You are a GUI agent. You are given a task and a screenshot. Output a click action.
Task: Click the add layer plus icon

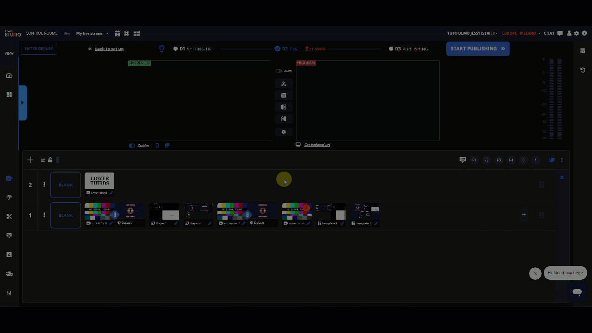[30, 160]
